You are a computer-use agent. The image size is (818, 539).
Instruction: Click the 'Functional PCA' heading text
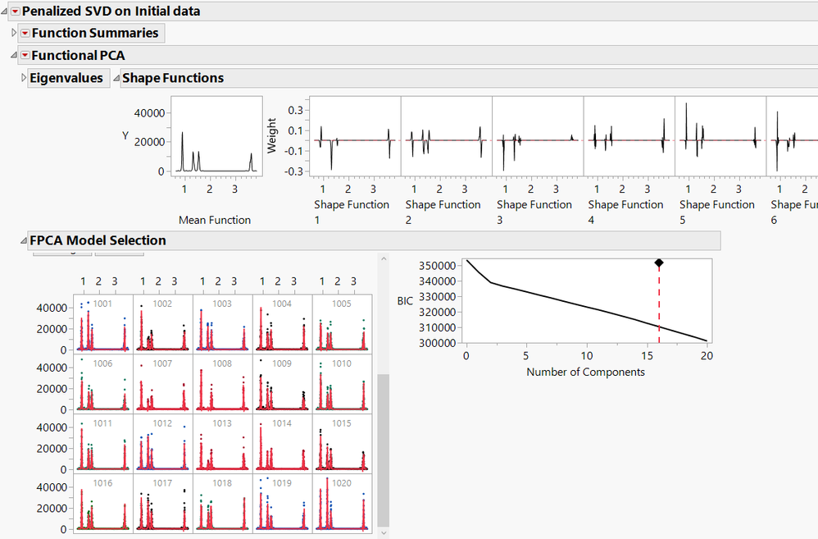tap(78, 55)
